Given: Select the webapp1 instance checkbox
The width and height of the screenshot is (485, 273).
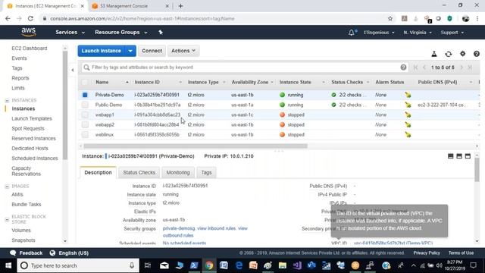Looking at the screenshot, I should point(85,115).
